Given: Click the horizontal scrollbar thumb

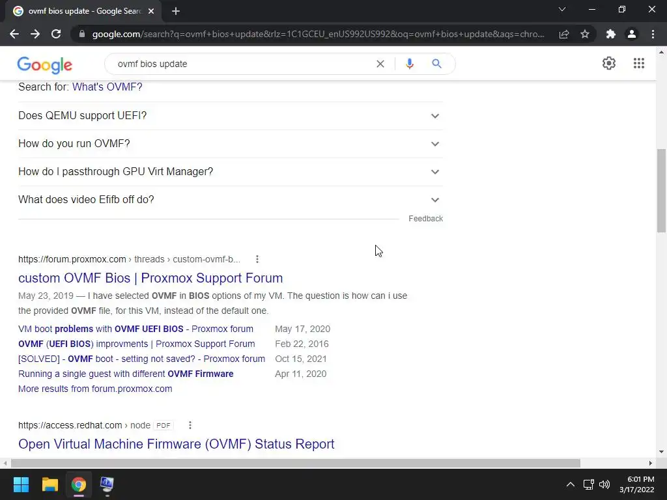Looking at the screenshot, I should (x=296, y=463).
